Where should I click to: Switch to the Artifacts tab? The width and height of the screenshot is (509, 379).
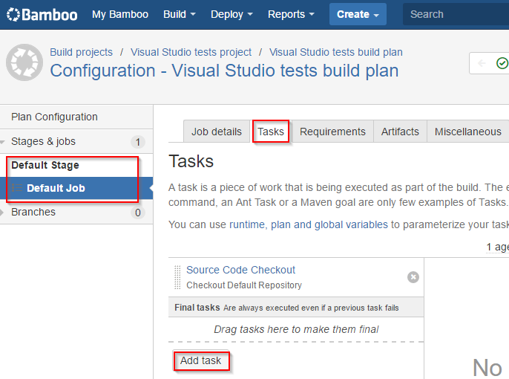(x=400, y=132)
